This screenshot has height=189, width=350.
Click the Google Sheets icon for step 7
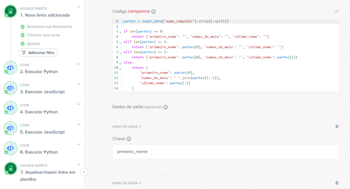(10, 169)
